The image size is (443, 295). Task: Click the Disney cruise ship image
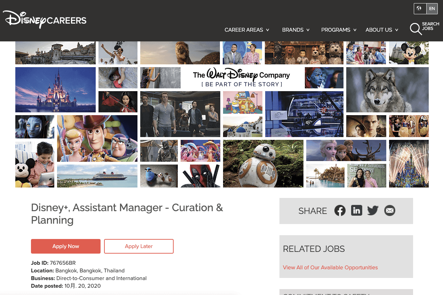97,176
